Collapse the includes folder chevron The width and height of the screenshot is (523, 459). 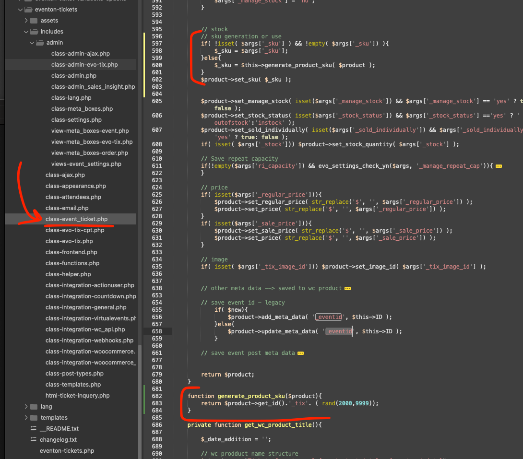(x=26, y=32)
